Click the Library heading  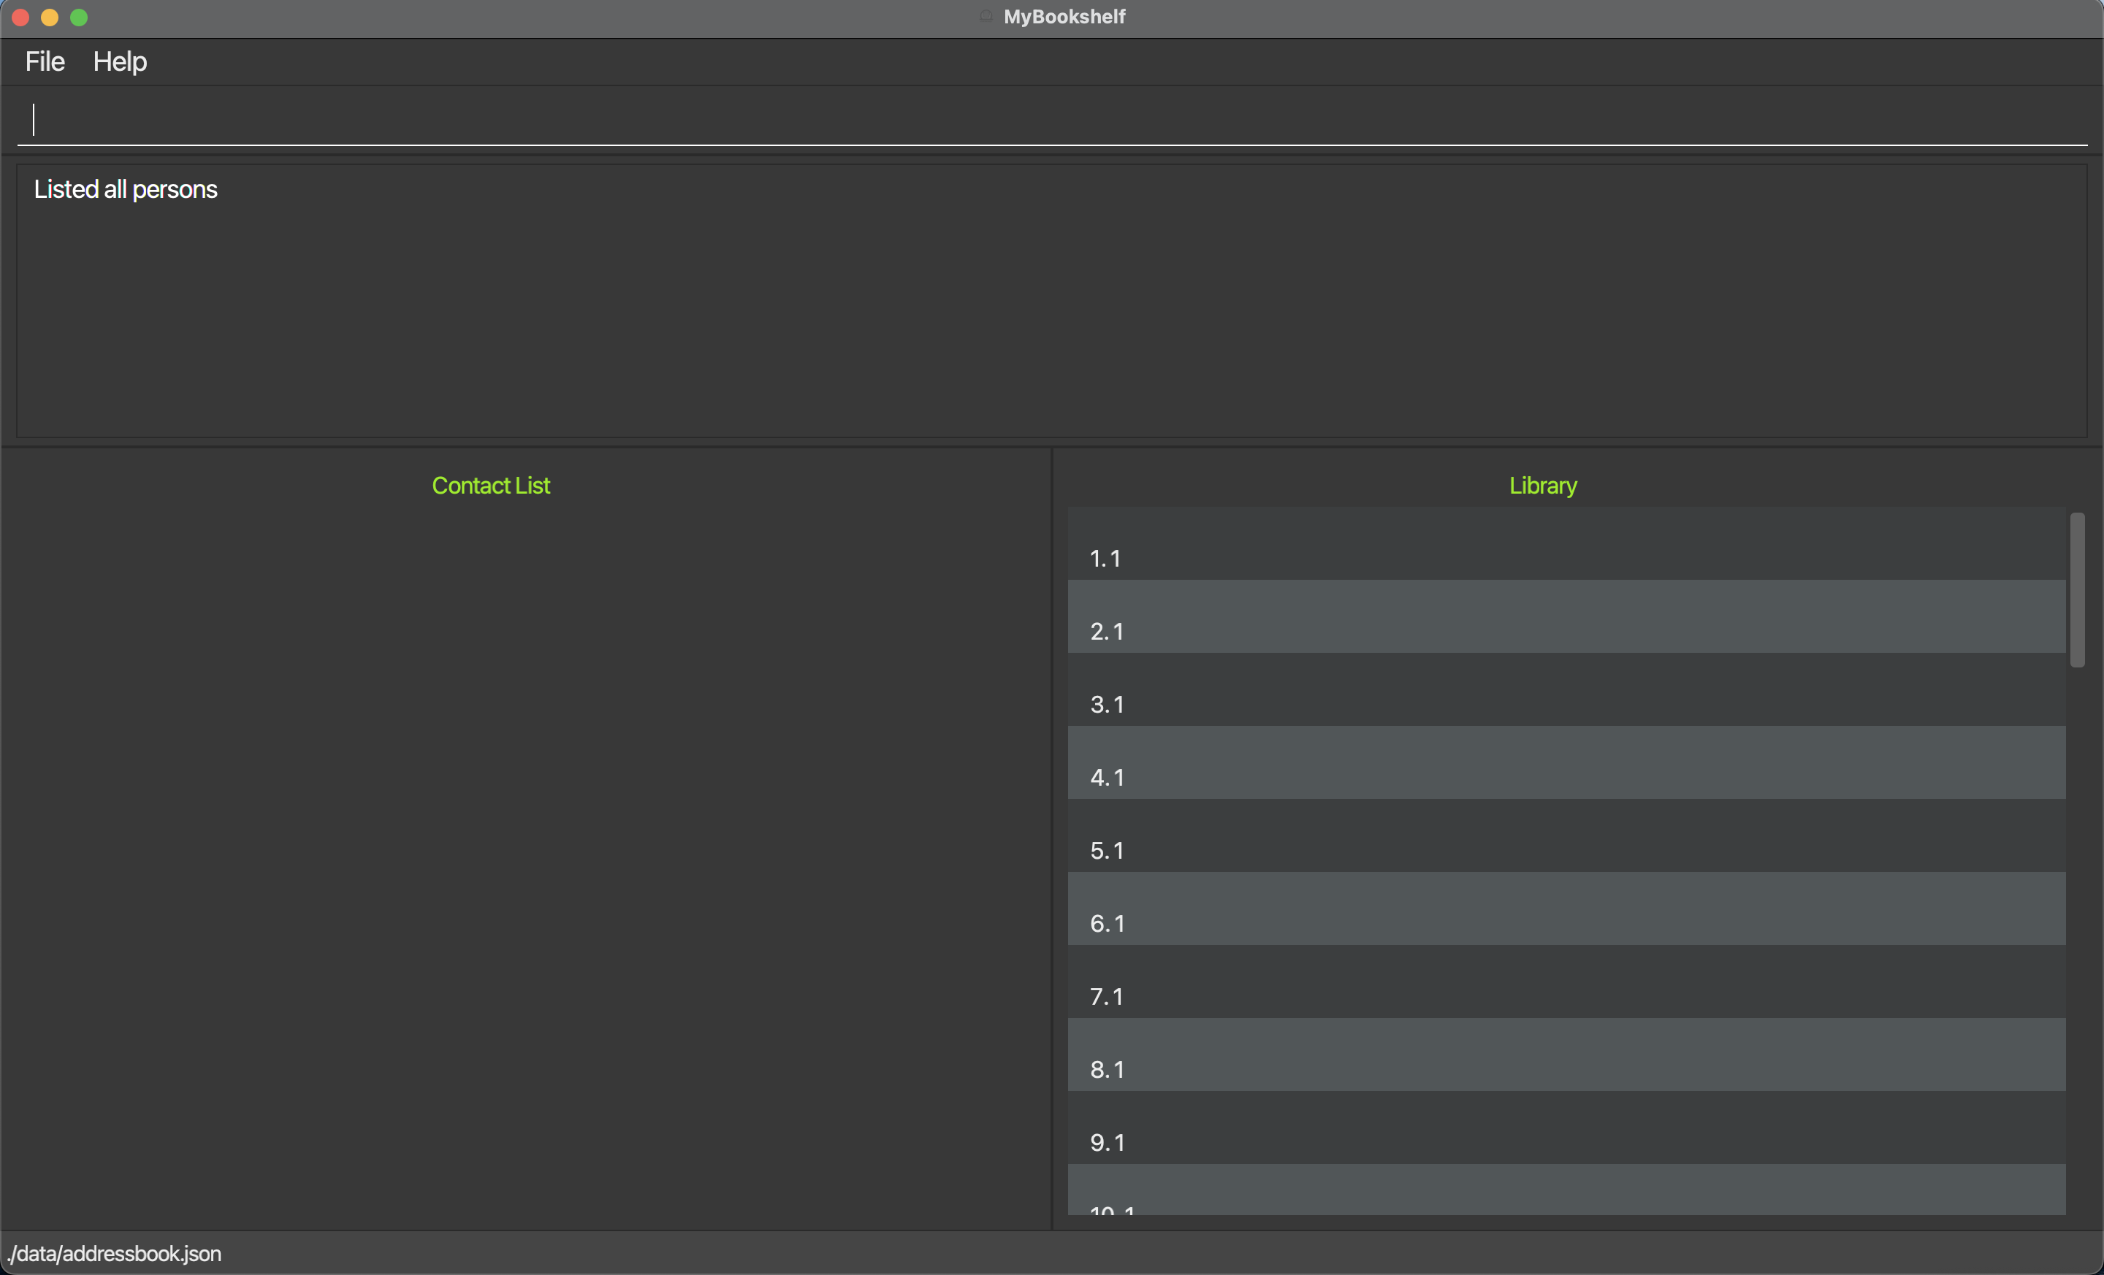1542,486
